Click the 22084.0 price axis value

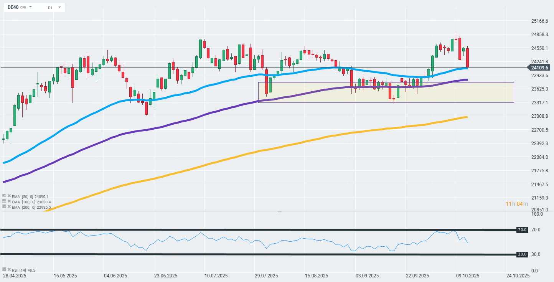[x=540, y=157]
